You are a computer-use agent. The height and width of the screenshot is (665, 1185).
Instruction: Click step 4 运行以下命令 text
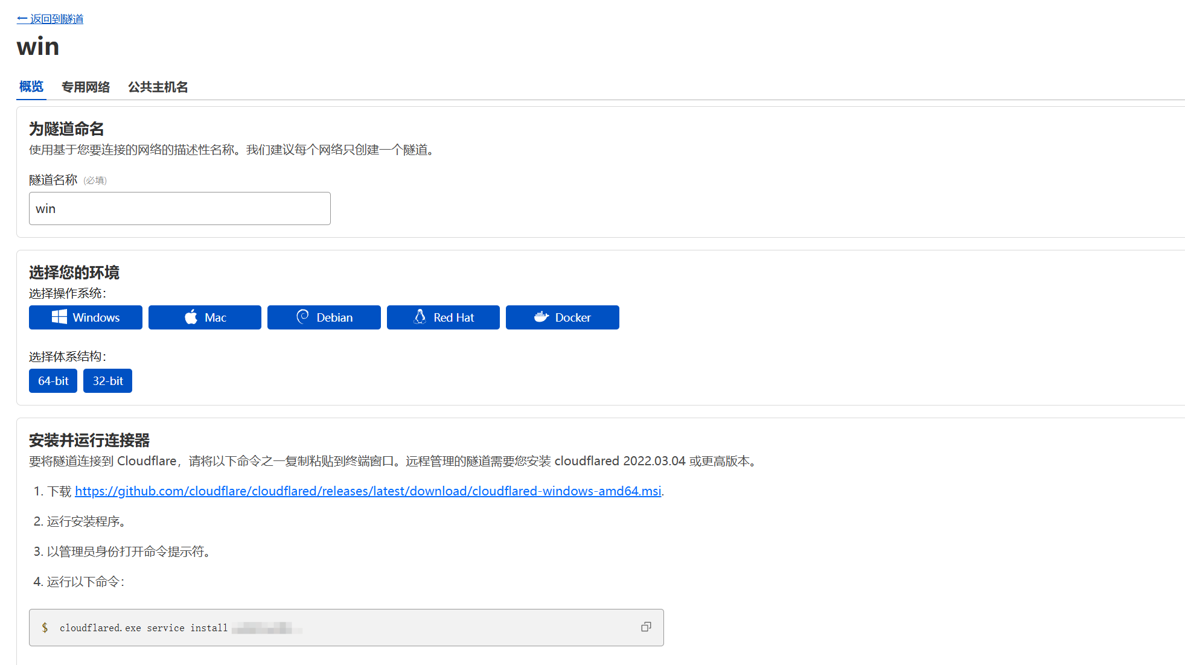pyautogui.click(x=86, y=582)
